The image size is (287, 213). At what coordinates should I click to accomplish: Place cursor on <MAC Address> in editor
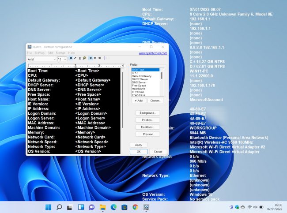coord(90,123)
